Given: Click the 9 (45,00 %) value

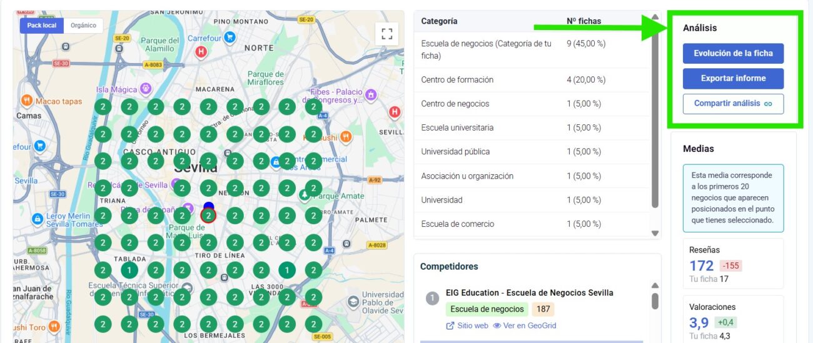Looking at the screenshot, I should [x=586, y=44].
